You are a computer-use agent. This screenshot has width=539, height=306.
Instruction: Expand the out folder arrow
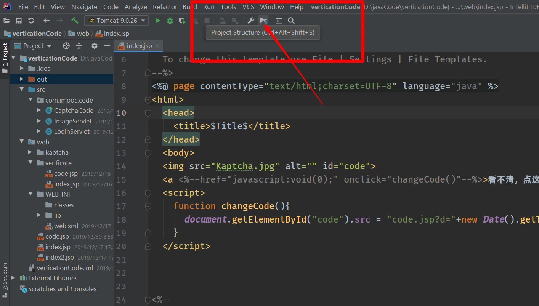click(22, 79)
